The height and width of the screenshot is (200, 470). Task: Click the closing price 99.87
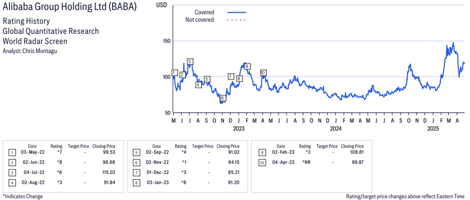coord(358,162)
